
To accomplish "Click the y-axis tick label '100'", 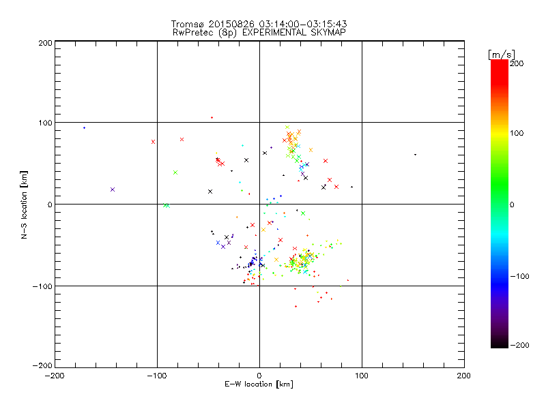I will point(45,123).
